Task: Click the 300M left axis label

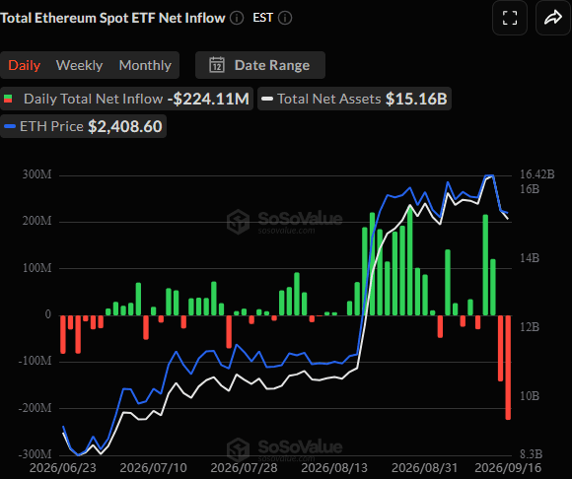Action: click(x=36, y=174)
